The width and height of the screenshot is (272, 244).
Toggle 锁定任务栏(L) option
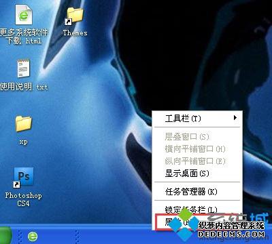point(197,209)
